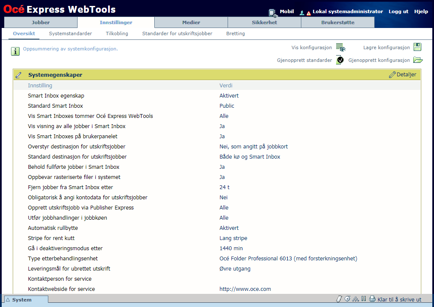
Task: Click the Gjenopprett konfigurasjon folder icon
Action: tap(418, 60)
